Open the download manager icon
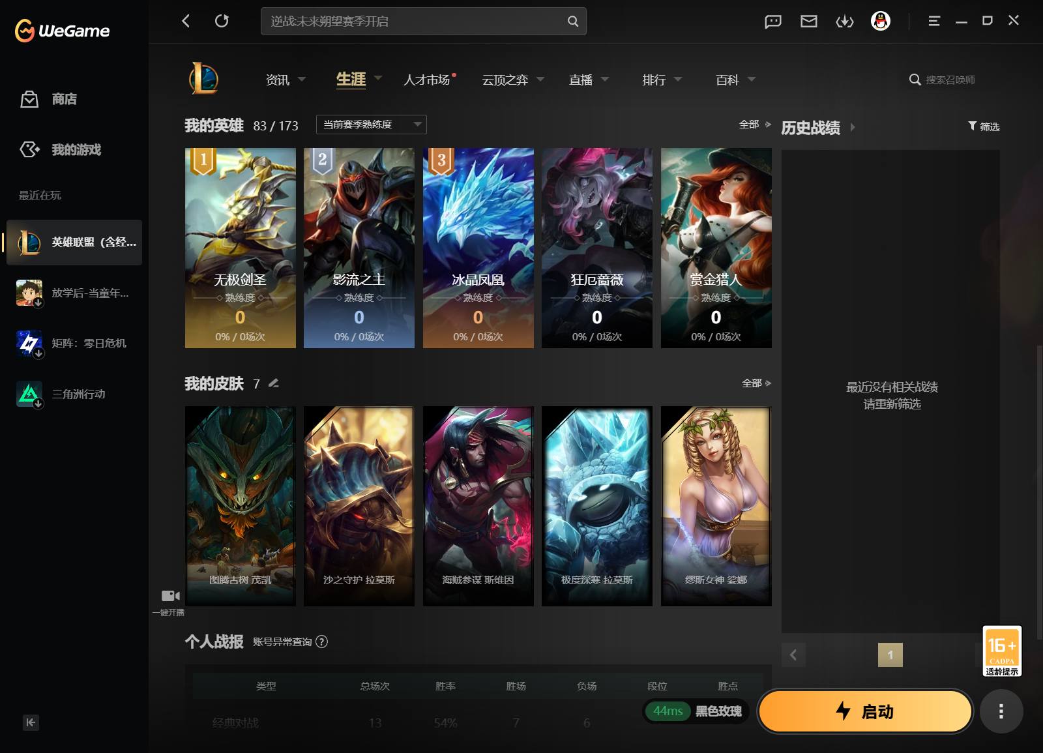The height and width of the screenshot is (753, 1043). tap(845, 22)
